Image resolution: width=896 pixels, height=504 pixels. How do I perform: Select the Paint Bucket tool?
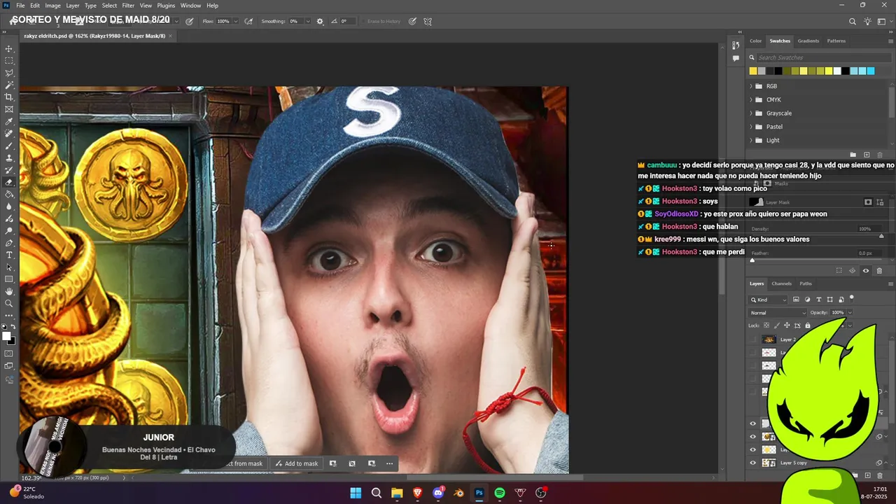click(x=9, y=194)
